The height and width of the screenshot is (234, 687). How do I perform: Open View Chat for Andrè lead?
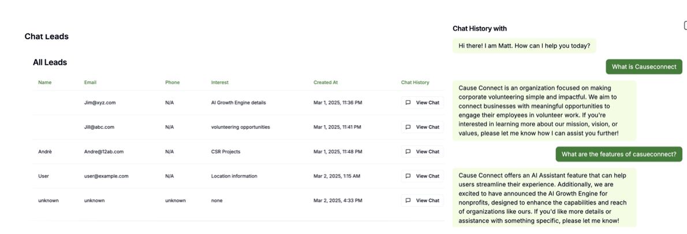[423, 152]
